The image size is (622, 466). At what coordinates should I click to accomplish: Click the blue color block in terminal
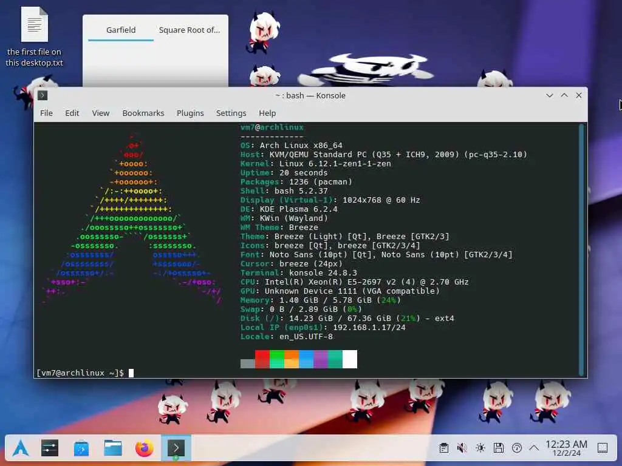tap(306, 359)
